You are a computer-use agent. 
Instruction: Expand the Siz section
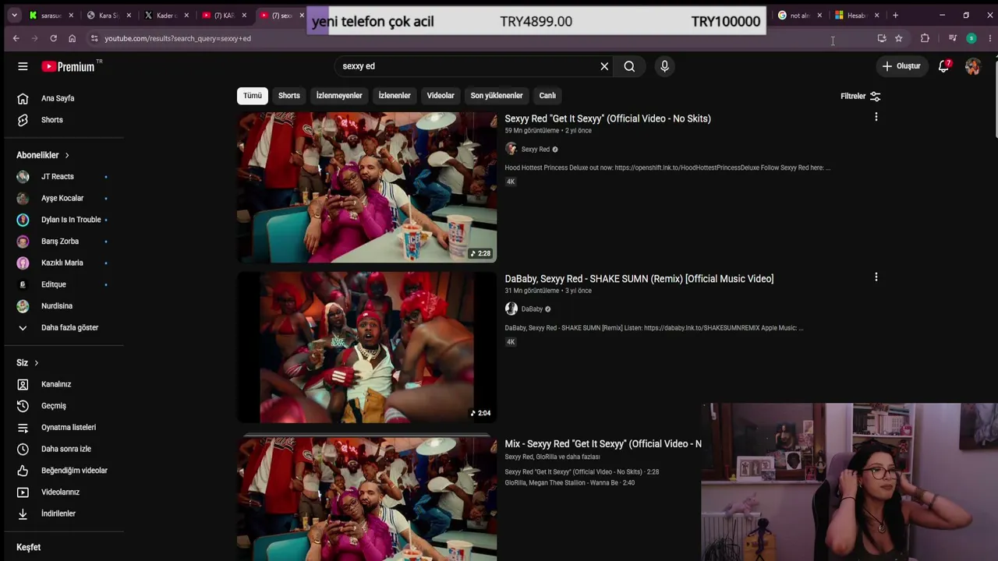pyautogui.click(x=27, y=363)
